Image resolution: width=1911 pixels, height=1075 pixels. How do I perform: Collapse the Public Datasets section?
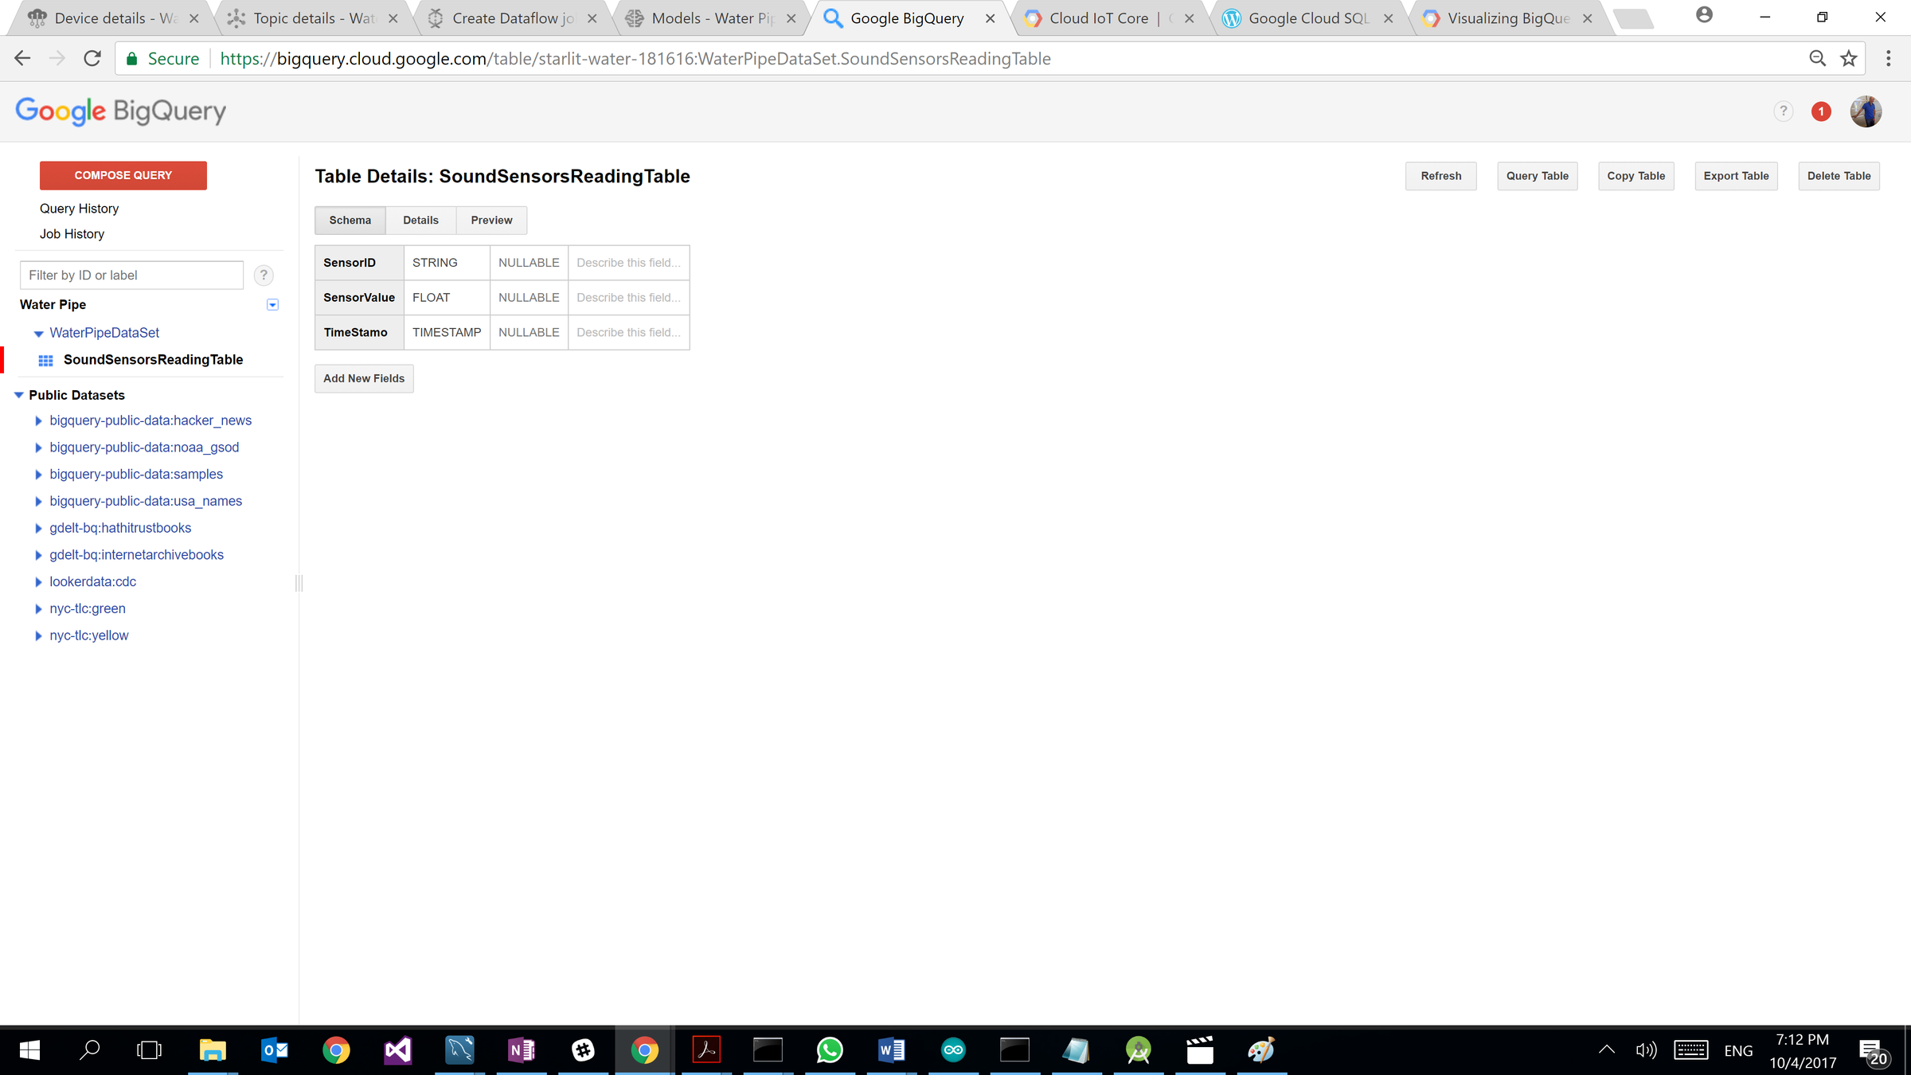pyautogui.click(x=19, y=395)
